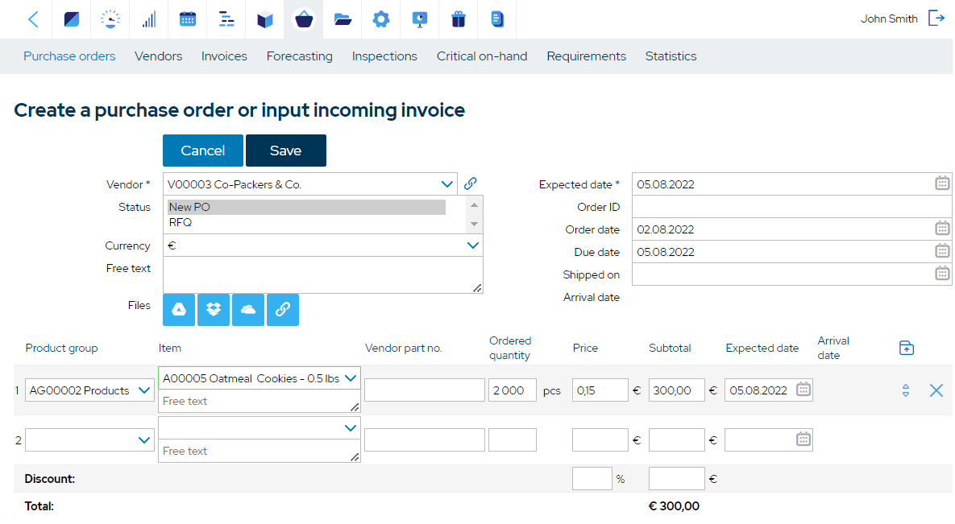Click the import upload icon above table
This screenshot has height=524, width=955.
[907, 348]
